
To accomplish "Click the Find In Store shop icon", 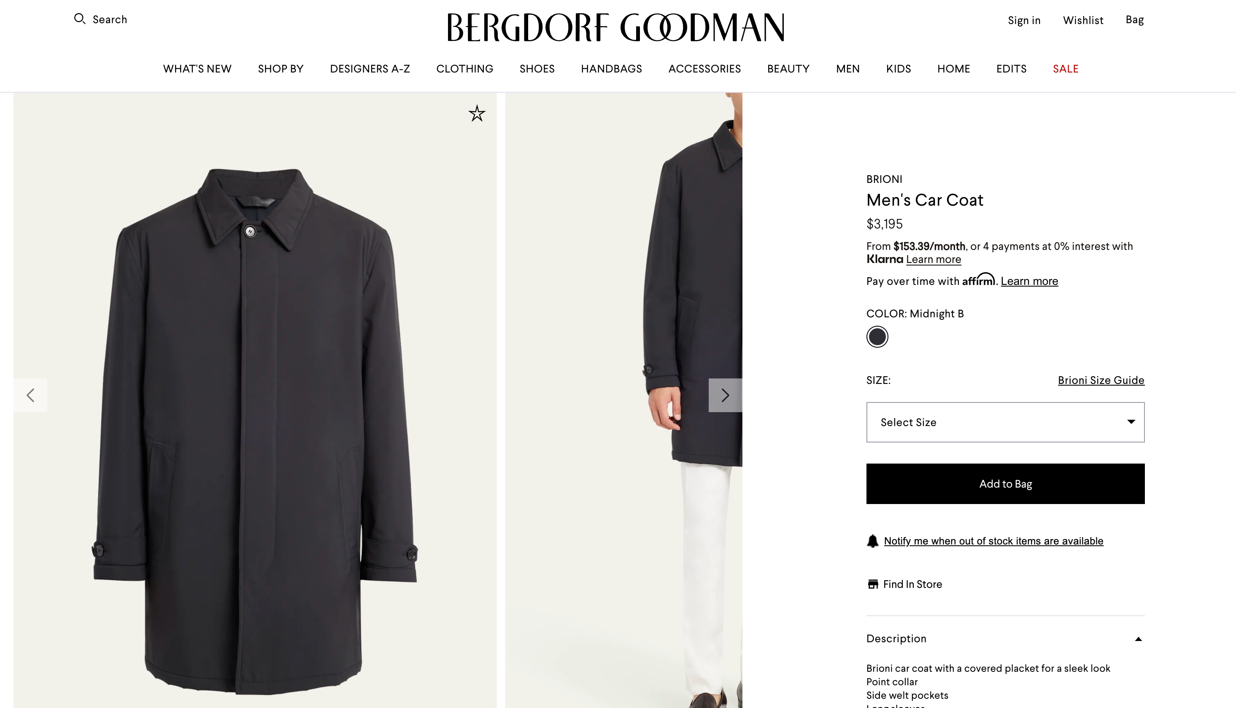I will pyautogui.click(x=873, y=584).
